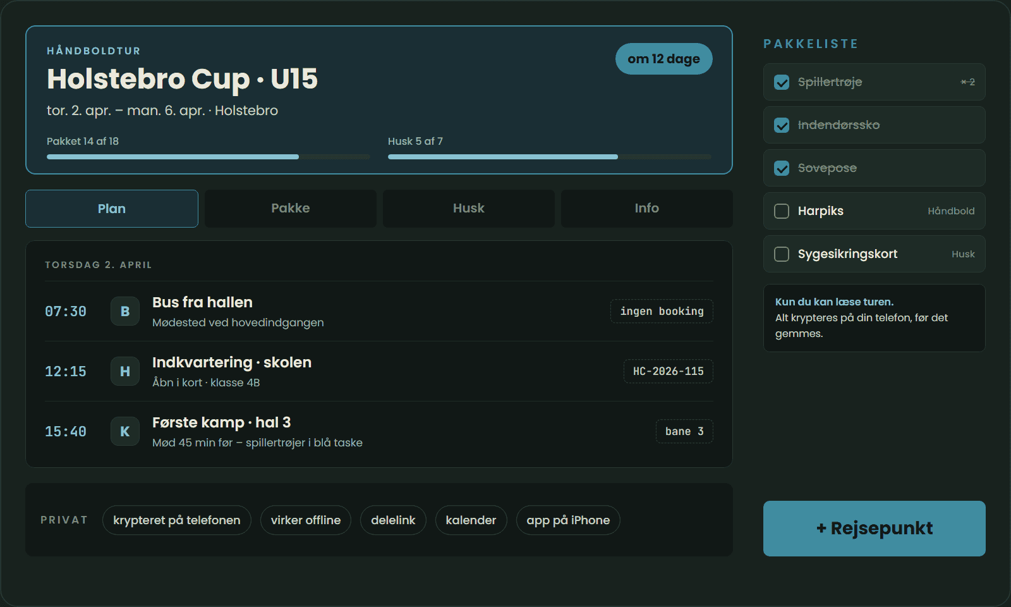The height and width of the screenshot is (607, 1011).
Task: Click the ×2 count on Spillertrøje
Action: pos(967,82)
